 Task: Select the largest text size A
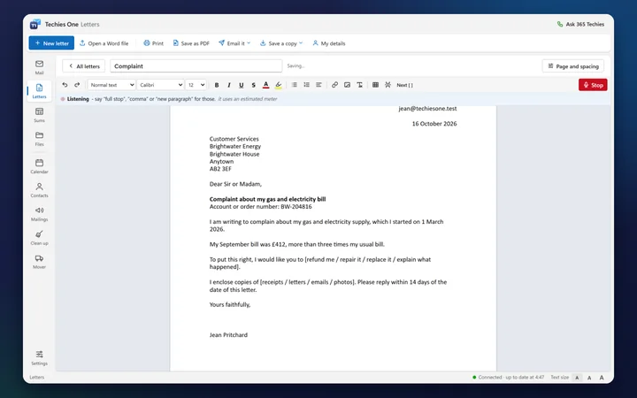pos(602,378)
